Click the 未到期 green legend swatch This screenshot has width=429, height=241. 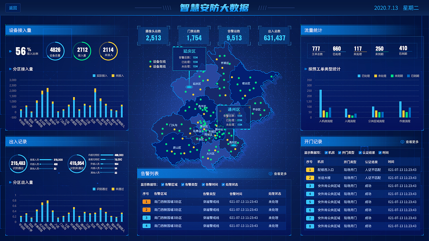point(391,76)
